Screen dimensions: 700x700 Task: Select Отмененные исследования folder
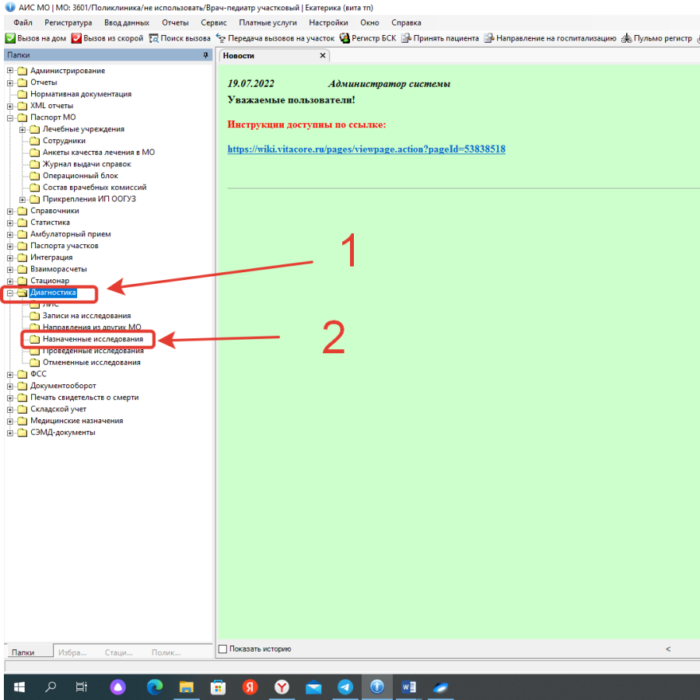coord(92,362)
